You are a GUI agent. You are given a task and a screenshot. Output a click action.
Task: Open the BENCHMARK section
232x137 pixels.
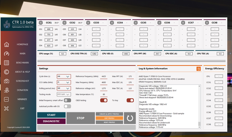(22, 63)
